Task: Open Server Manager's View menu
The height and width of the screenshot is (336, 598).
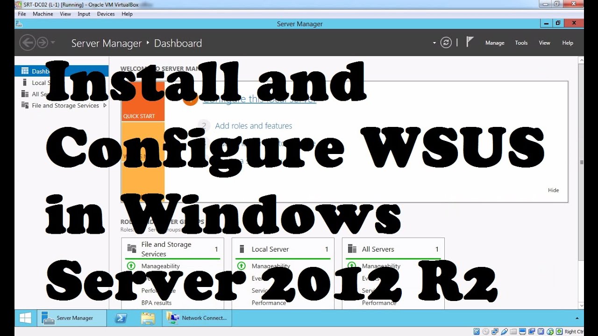Action: point(545,43)
